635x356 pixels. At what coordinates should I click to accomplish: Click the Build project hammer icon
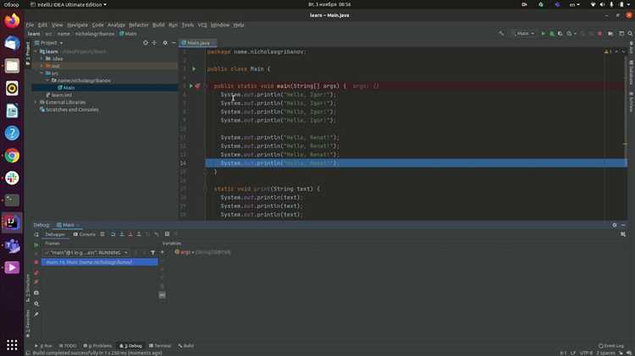click(501, 34)
